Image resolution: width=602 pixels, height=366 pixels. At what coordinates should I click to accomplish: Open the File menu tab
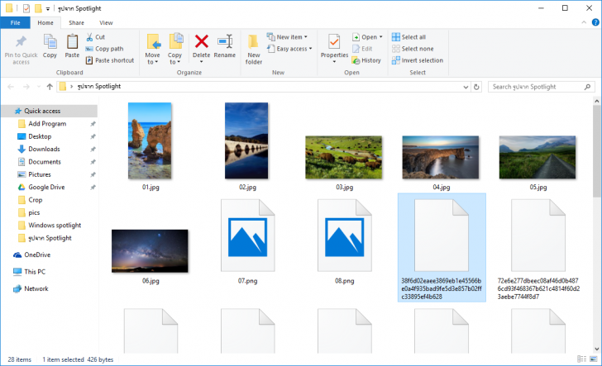coord(16,22)
